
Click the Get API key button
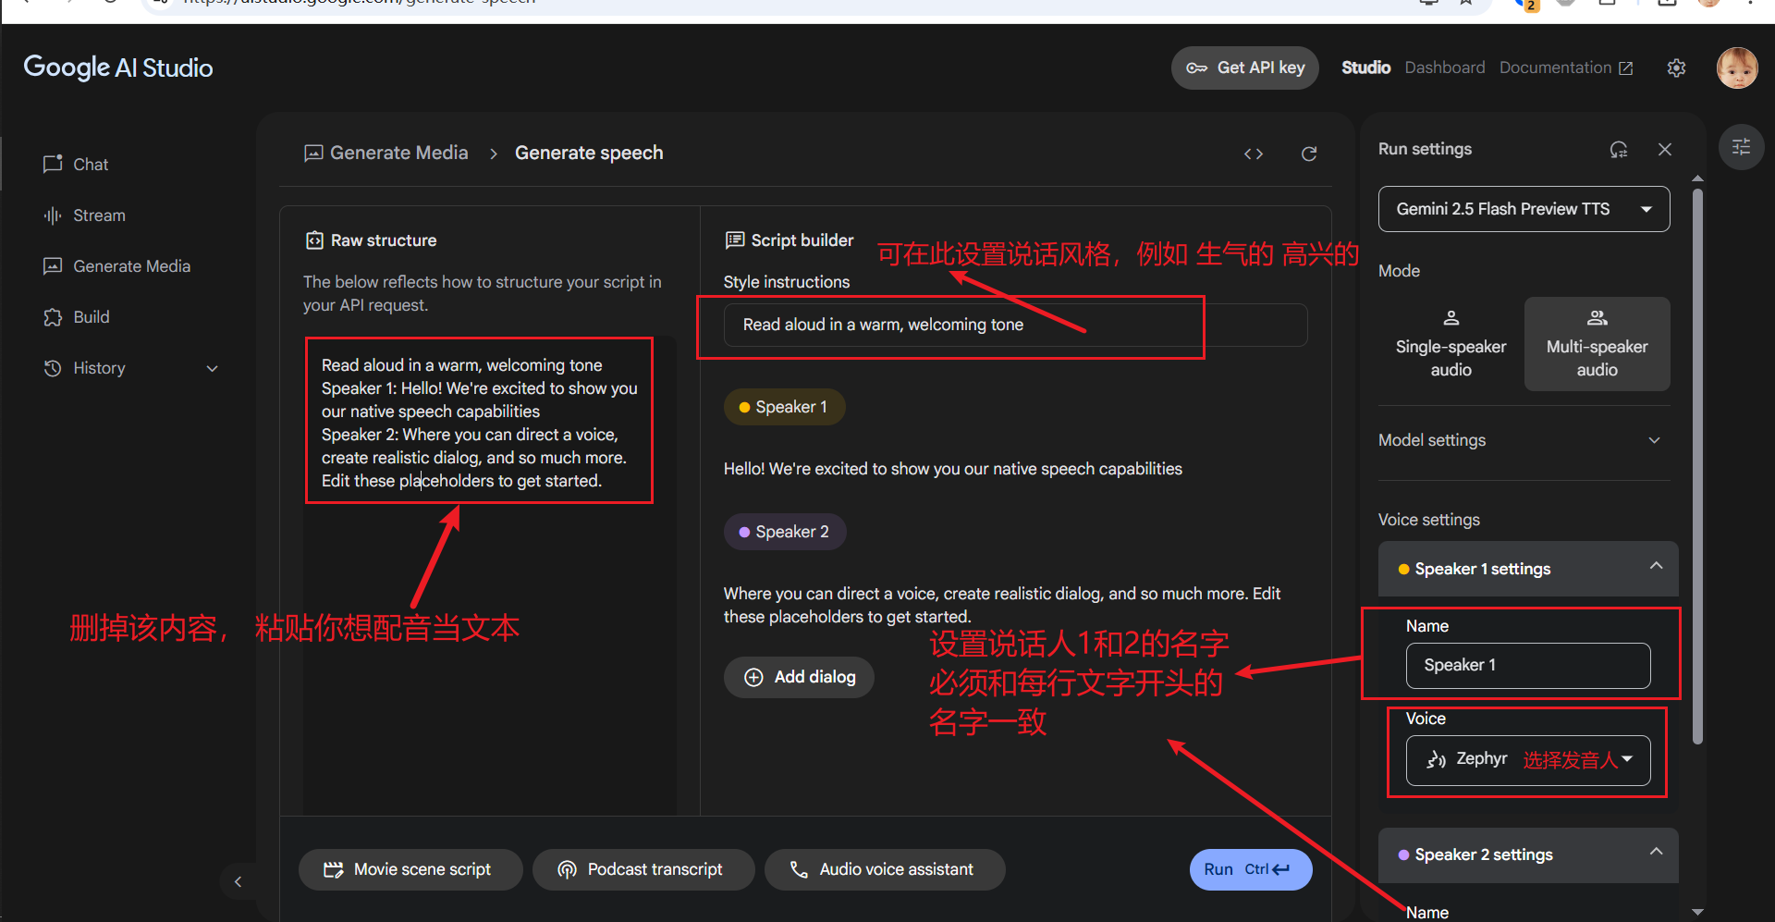1244,68
